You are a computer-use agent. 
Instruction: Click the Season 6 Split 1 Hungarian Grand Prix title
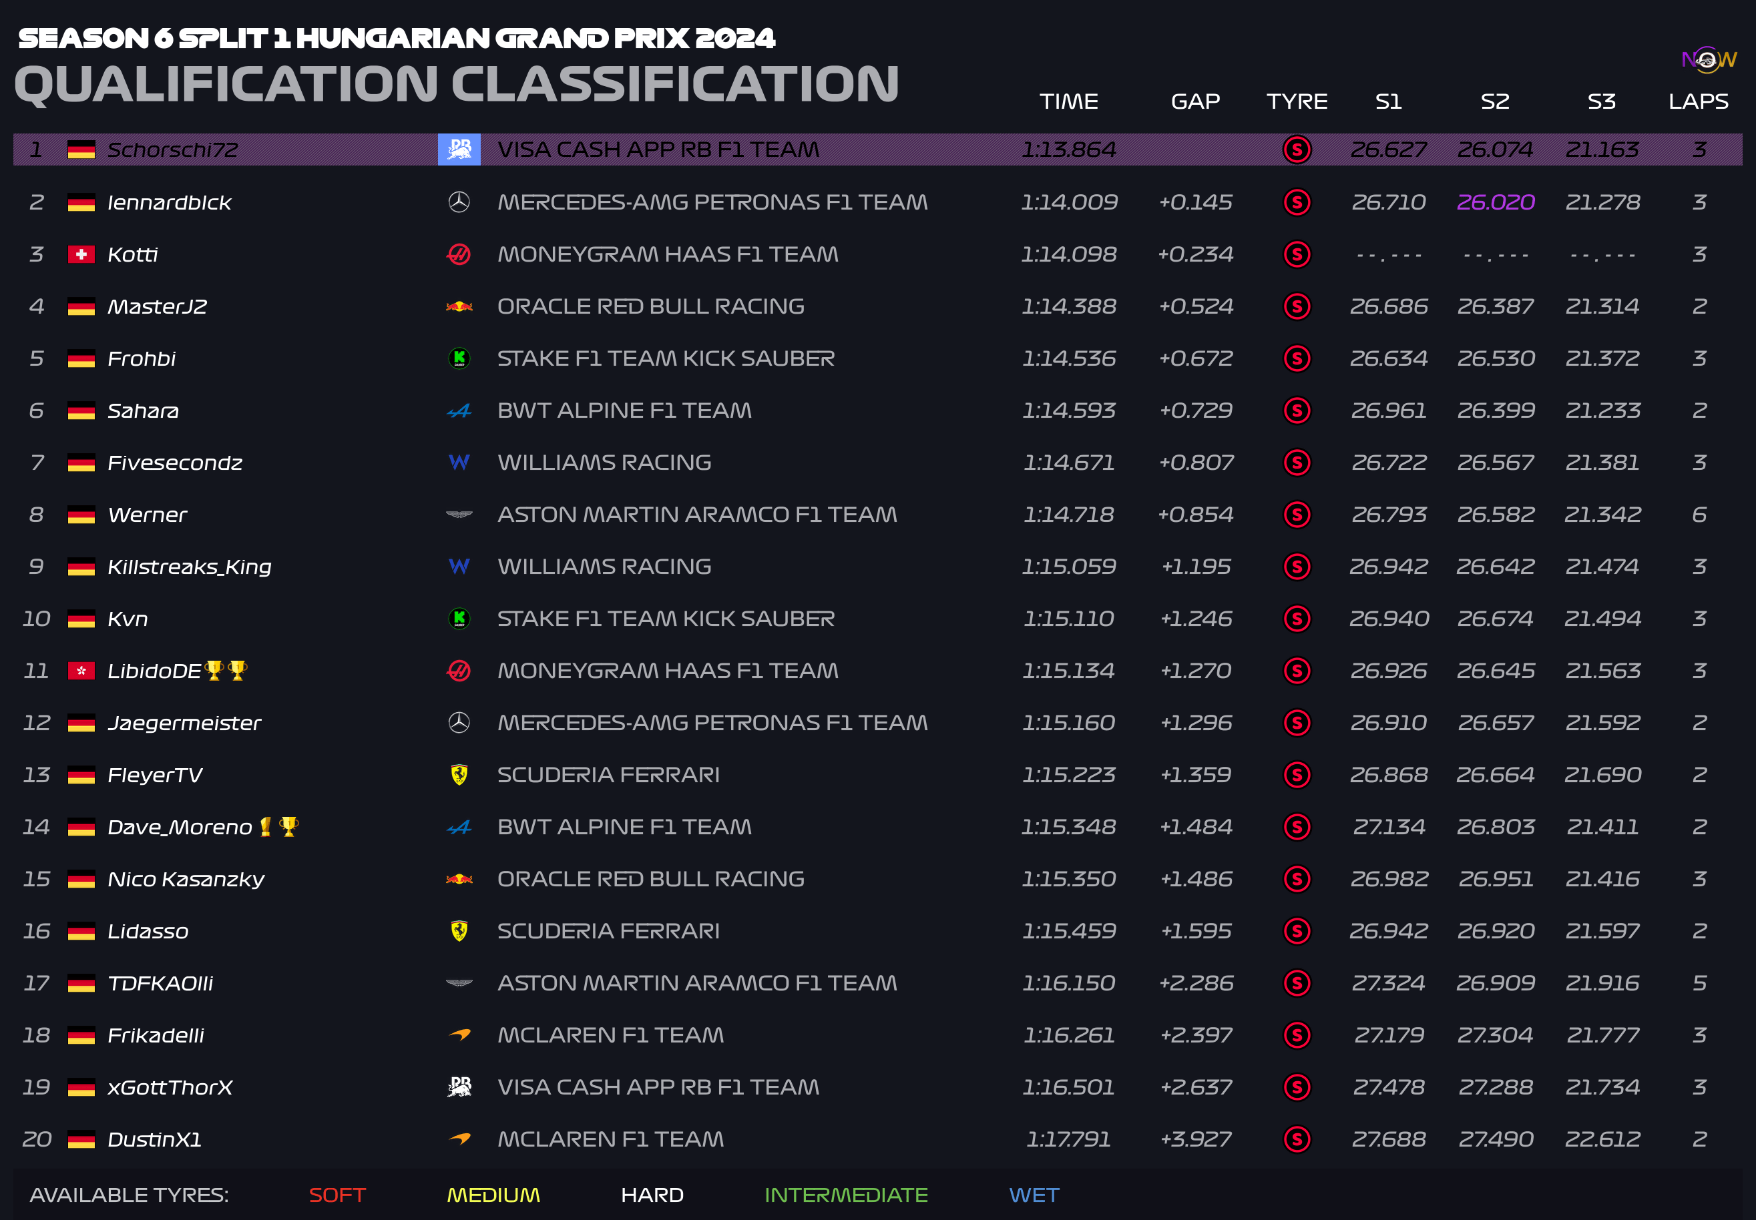(x=396, y=38)
